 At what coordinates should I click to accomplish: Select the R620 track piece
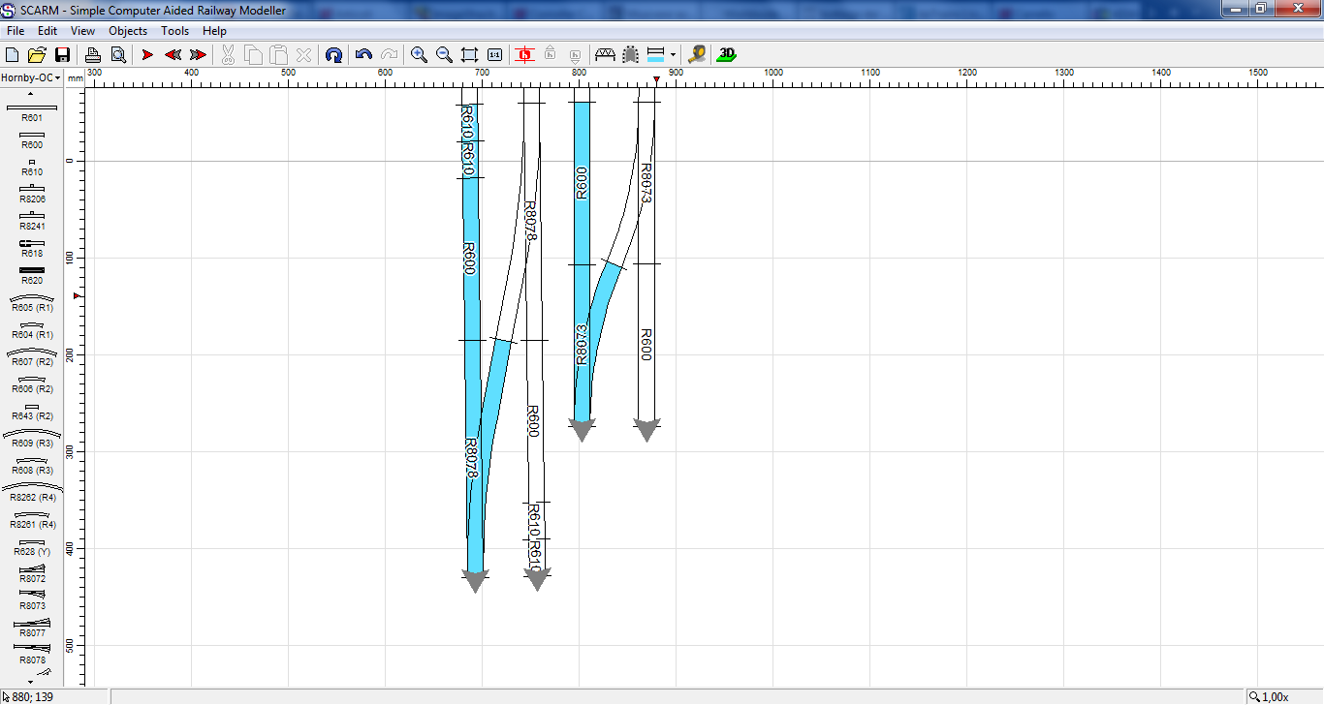(x=32, y=274)
